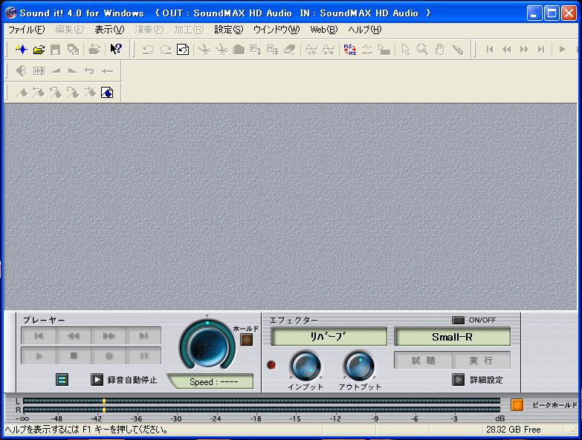
Task: Open the リバーブ effect type selector
Action: (x=329, y=337)
